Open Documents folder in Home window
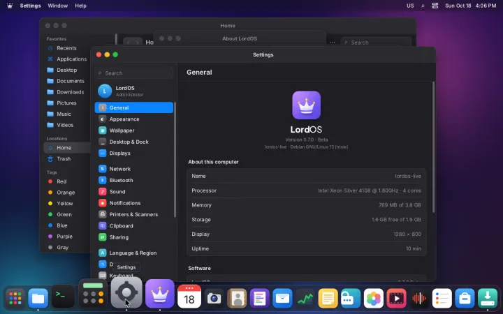This screenshot has width=503, height=314. point(66,81)
